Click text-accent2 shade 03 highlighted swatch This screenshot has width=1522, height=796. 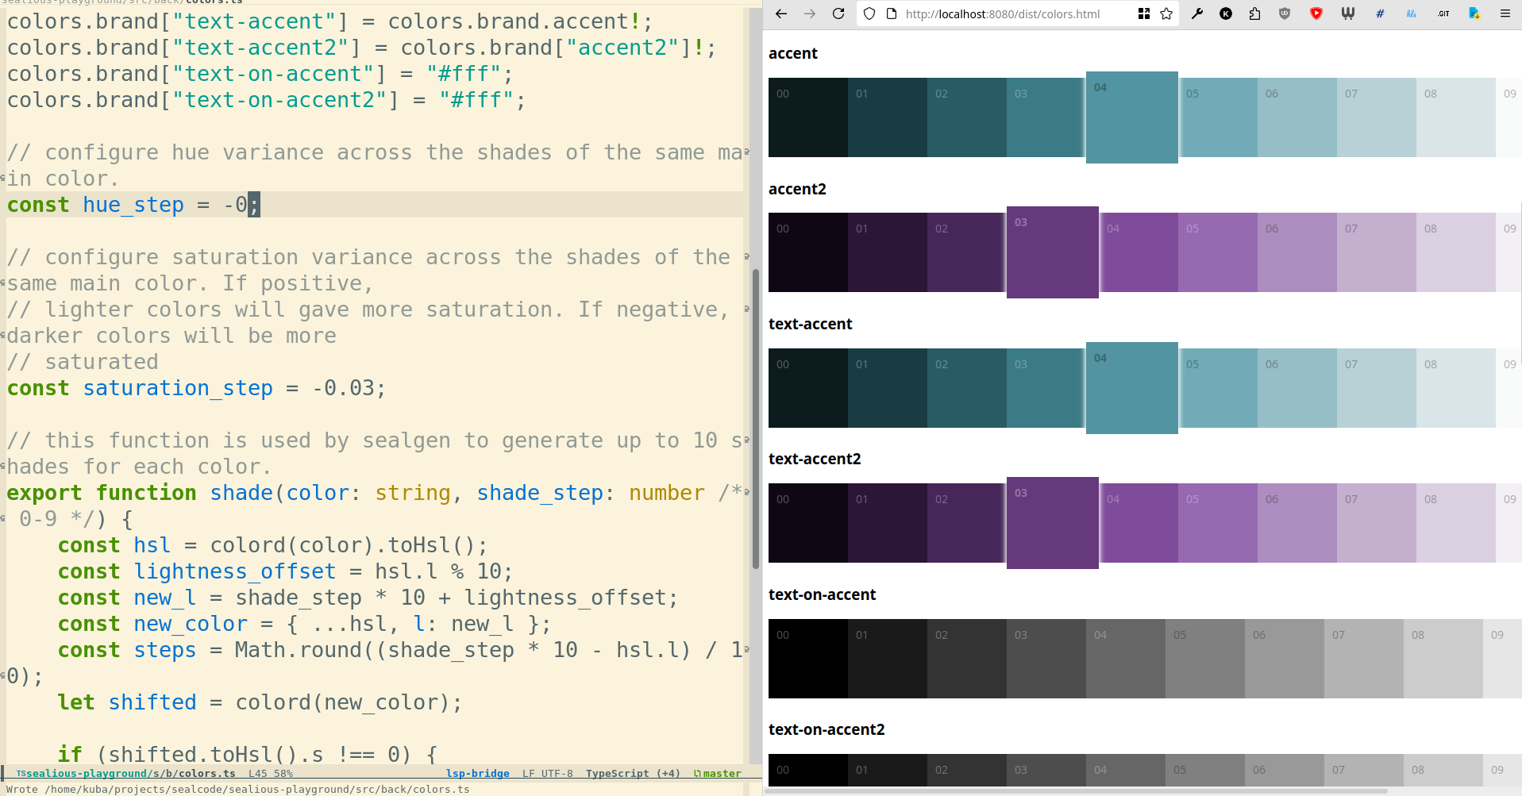pyautogui.click(x=1053, y=523)
